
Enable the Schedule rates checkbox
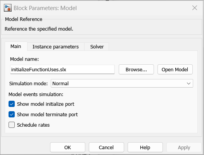coord(12,125)
